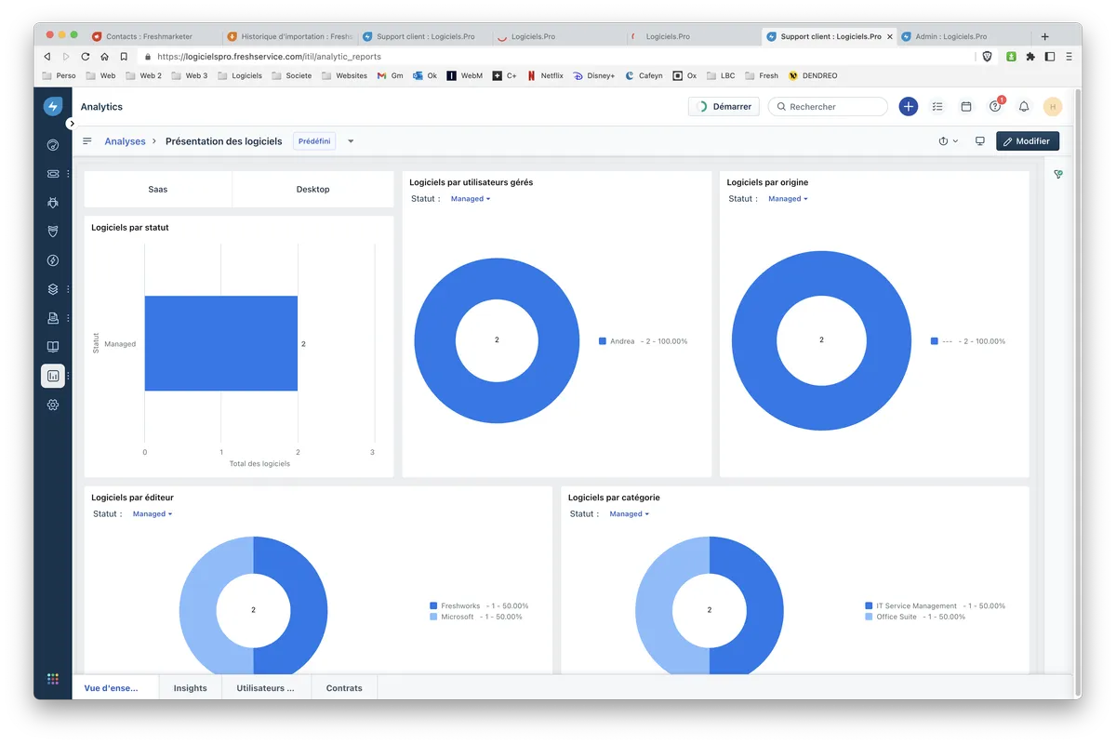Open the lightning circle icon in sidebar

[x=53, y=260]
